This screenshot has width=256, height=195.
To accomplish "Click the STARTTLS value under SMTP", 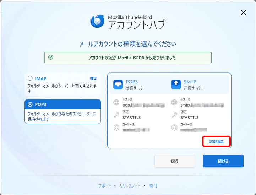I will pyautogui.click(x=190, y=118).
